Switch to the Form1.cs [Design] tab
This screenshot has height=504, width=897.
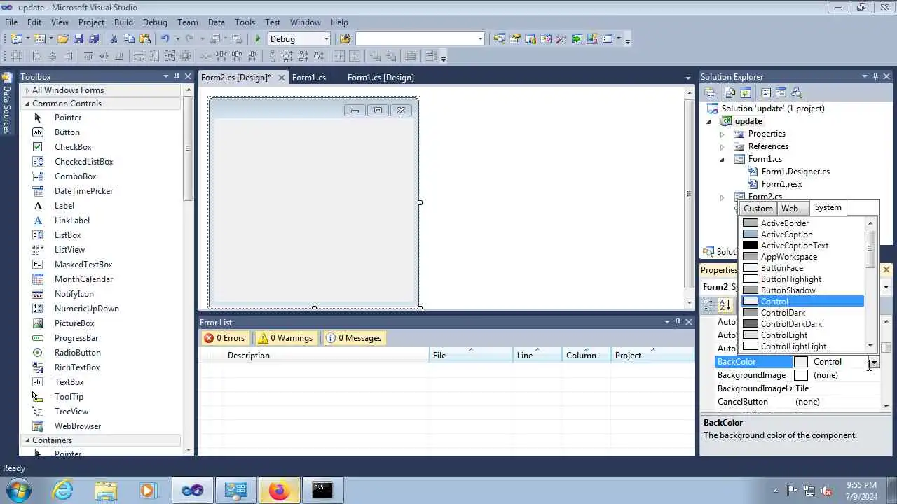[381, 77]
